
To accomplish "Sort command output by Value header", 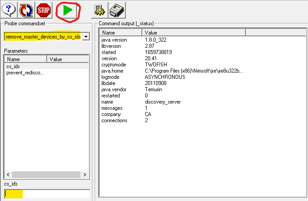I will (x=193, y=32).
